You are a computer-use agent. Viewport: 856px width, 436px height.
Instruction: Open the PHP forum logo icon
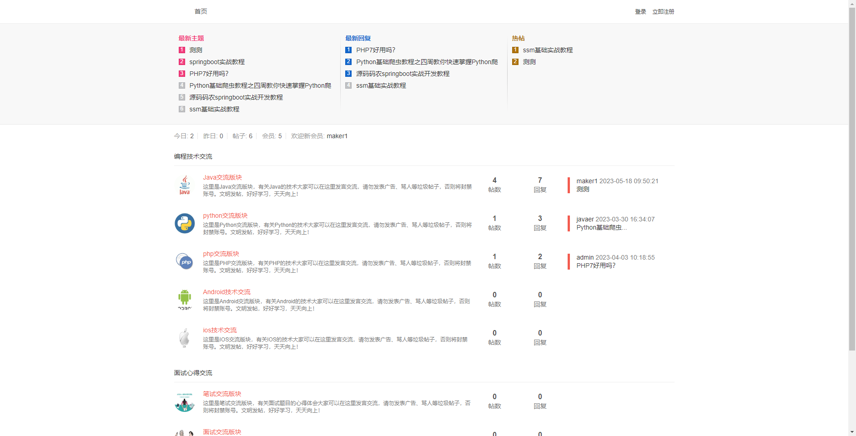tap(185, 261)
